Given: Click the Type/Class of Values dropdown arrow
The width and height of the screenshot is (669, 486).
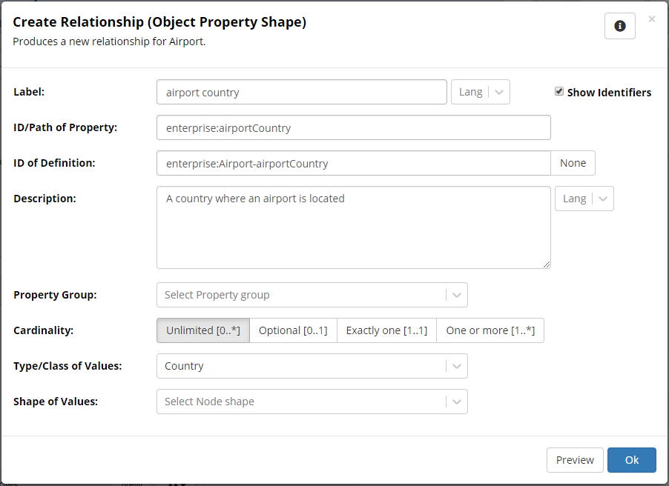Looking at the screenshot, I should 458,366.
